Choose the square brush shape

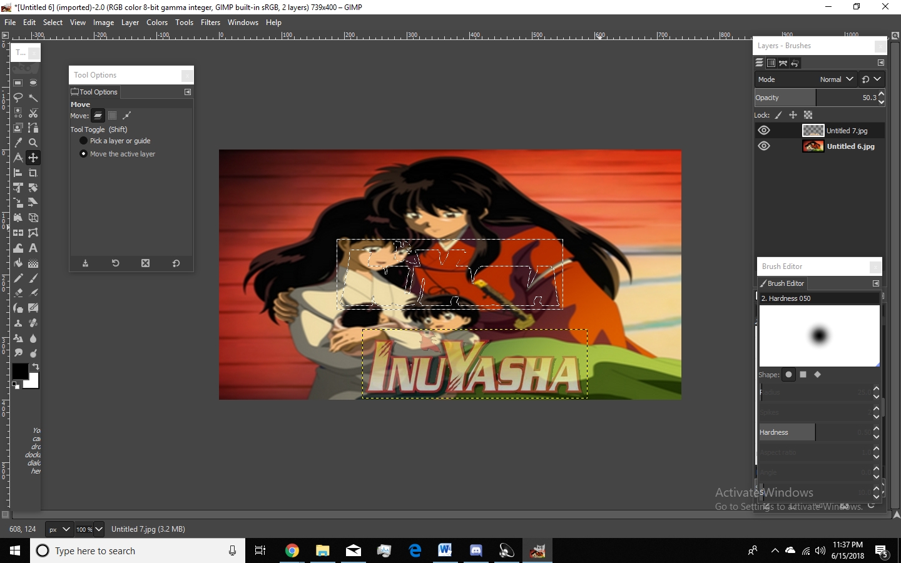pos(803,375)
